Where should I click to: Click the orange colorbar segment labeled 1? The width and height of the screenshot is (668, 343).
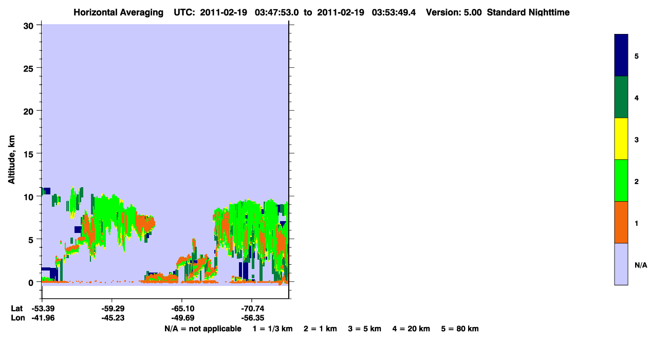[621, 222]
